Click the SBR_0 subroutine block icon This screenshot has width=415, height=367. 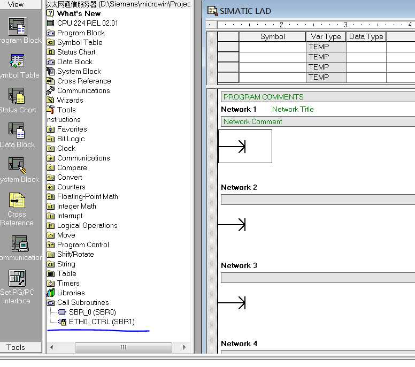(x=62, y=312)
